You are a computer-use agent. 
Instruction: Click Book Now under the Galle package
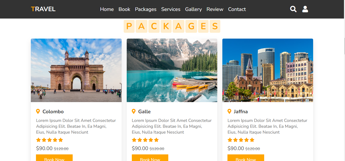coord(150,159)
